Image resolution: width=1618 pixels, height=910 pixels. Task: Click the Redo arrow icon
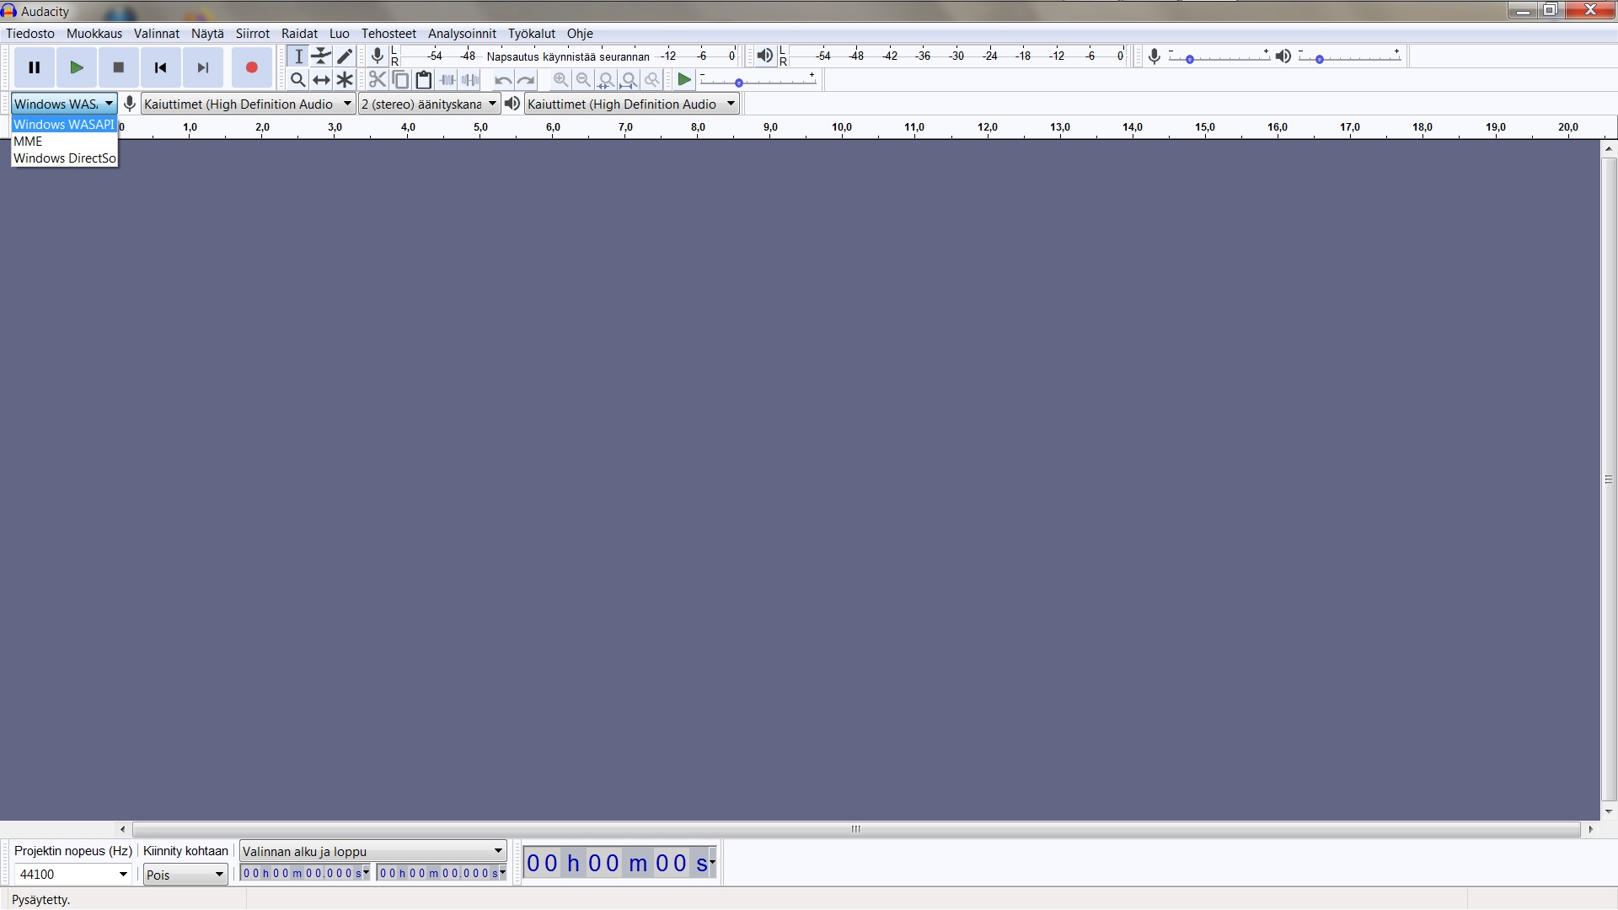pyautogui.click(x=526, y=80)
